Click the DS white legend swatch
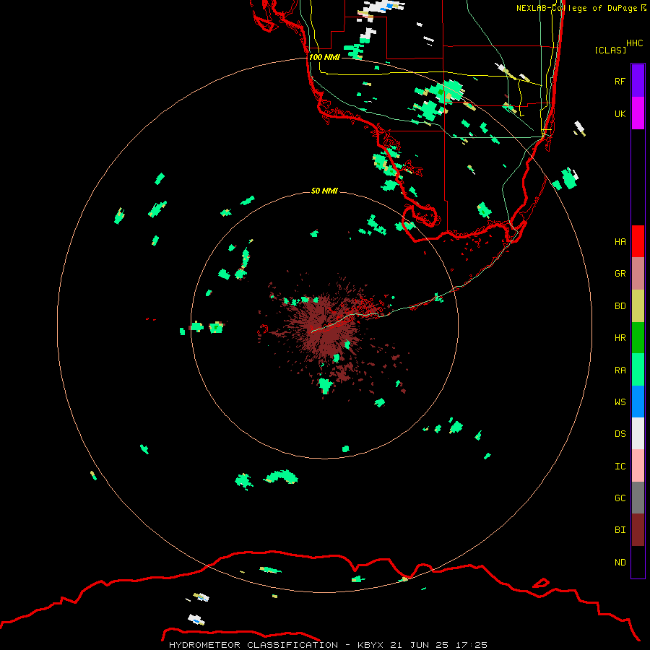The image size is (650, 650). [x=638, y=433]
